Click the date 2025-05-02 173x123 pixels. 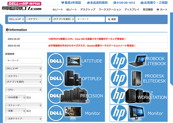[x=14, y=39]
